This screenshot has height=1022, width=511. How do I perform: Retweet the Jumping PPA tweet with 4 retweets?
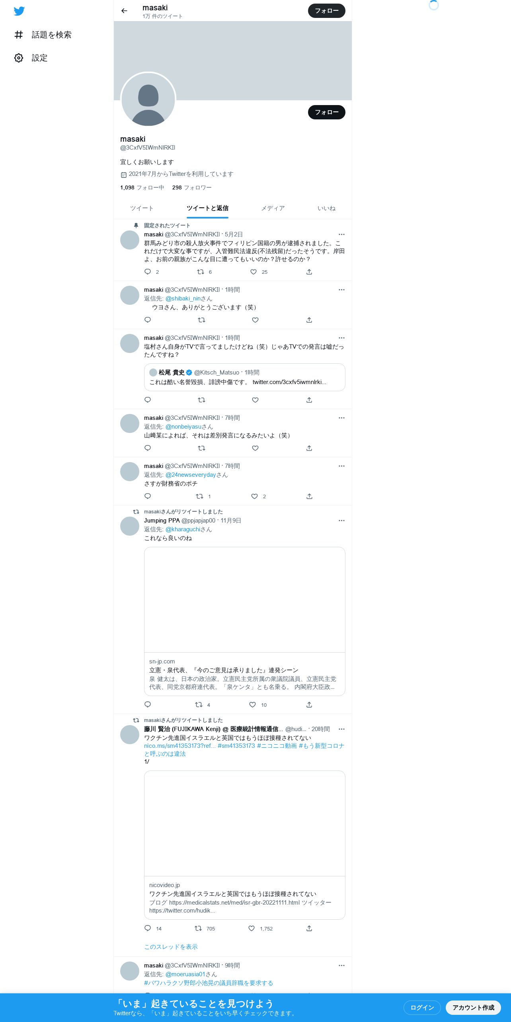click(x=199, y=704)
